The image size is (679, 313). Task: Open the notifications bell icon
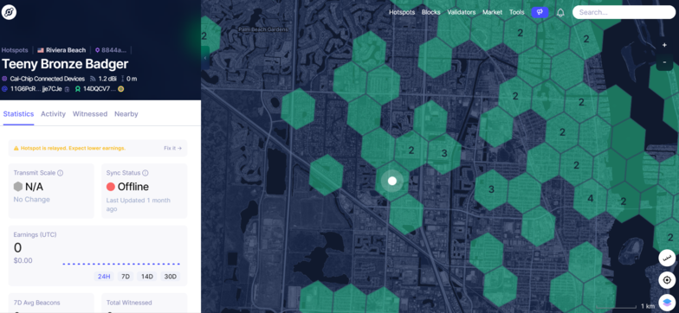point(560,12)
